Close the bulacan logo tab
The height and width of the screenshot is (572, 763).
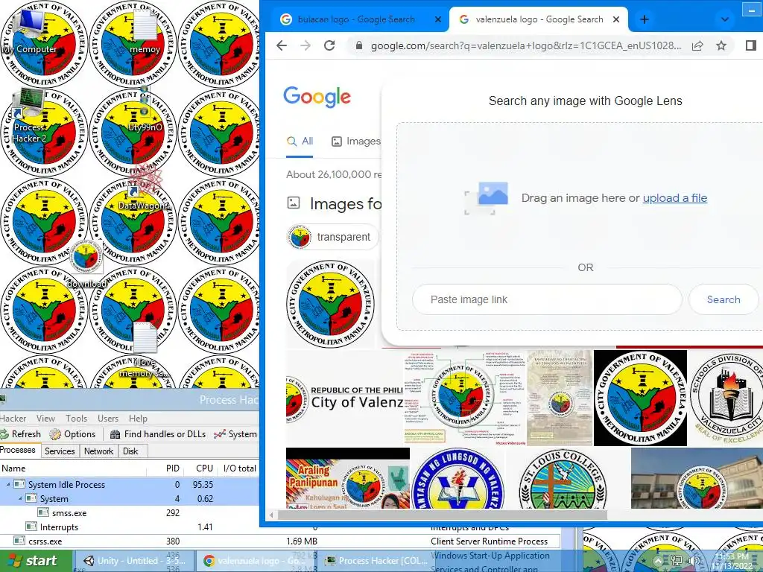(x=438, y=19)
